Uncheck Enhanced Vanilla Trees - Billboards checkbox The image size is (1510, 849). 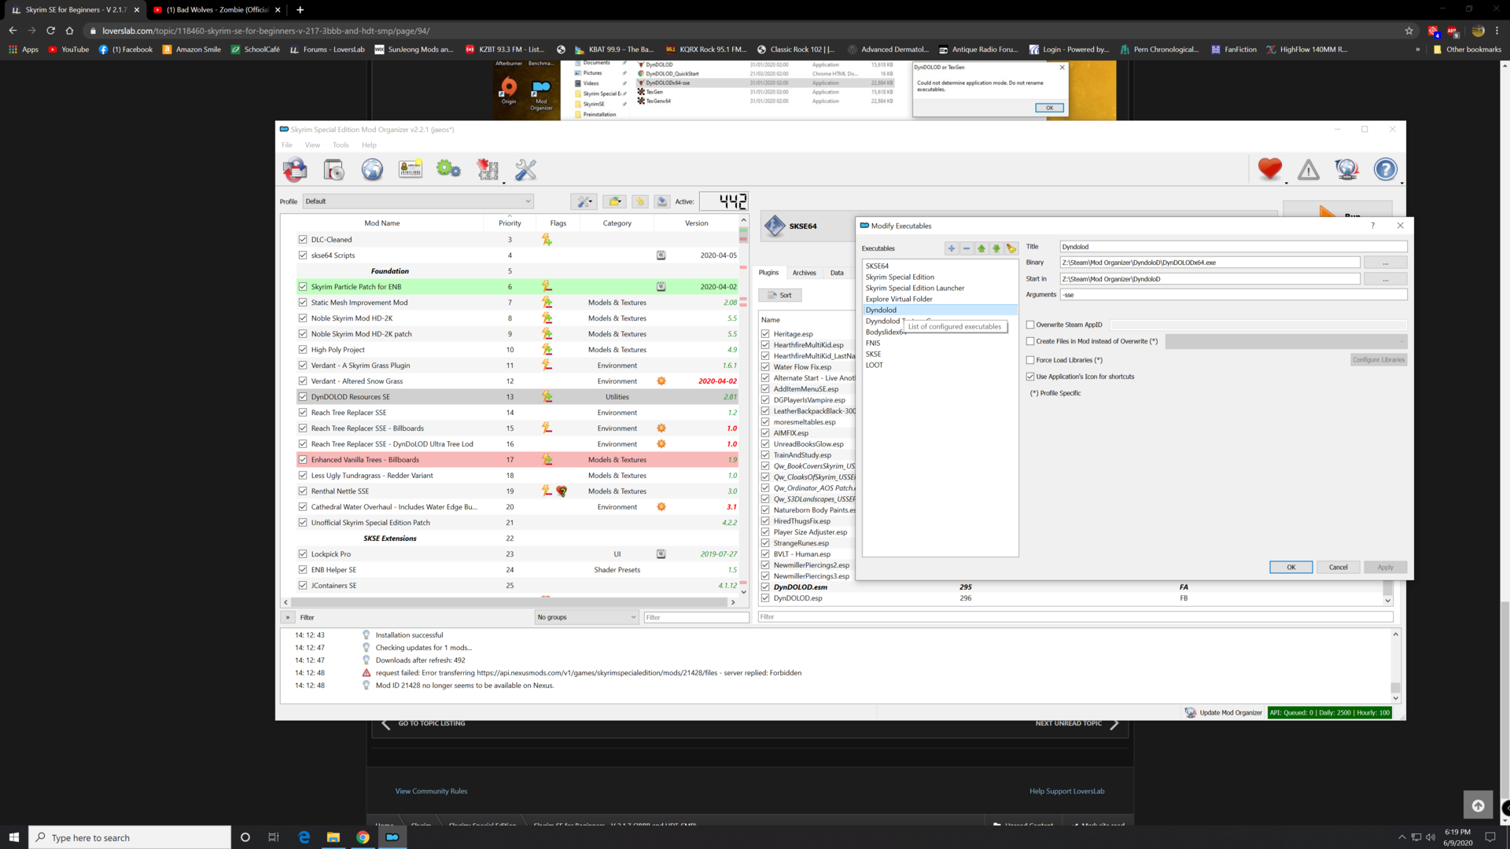(x=303, y=460)
